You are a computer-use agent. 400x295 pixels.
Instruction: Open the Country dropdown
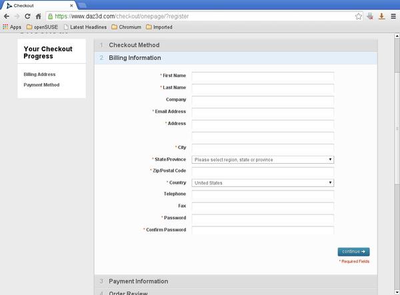point(263,182)
